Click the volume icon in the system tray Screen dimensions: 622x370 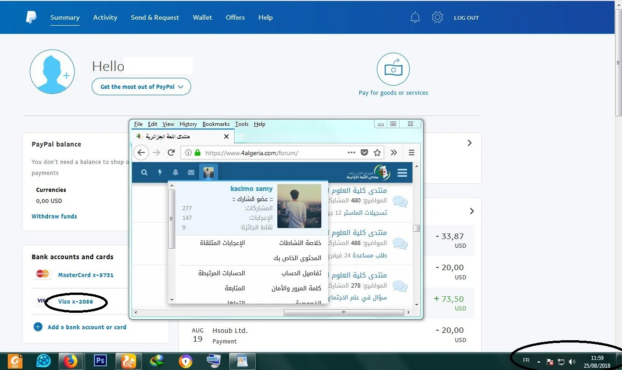572,361
